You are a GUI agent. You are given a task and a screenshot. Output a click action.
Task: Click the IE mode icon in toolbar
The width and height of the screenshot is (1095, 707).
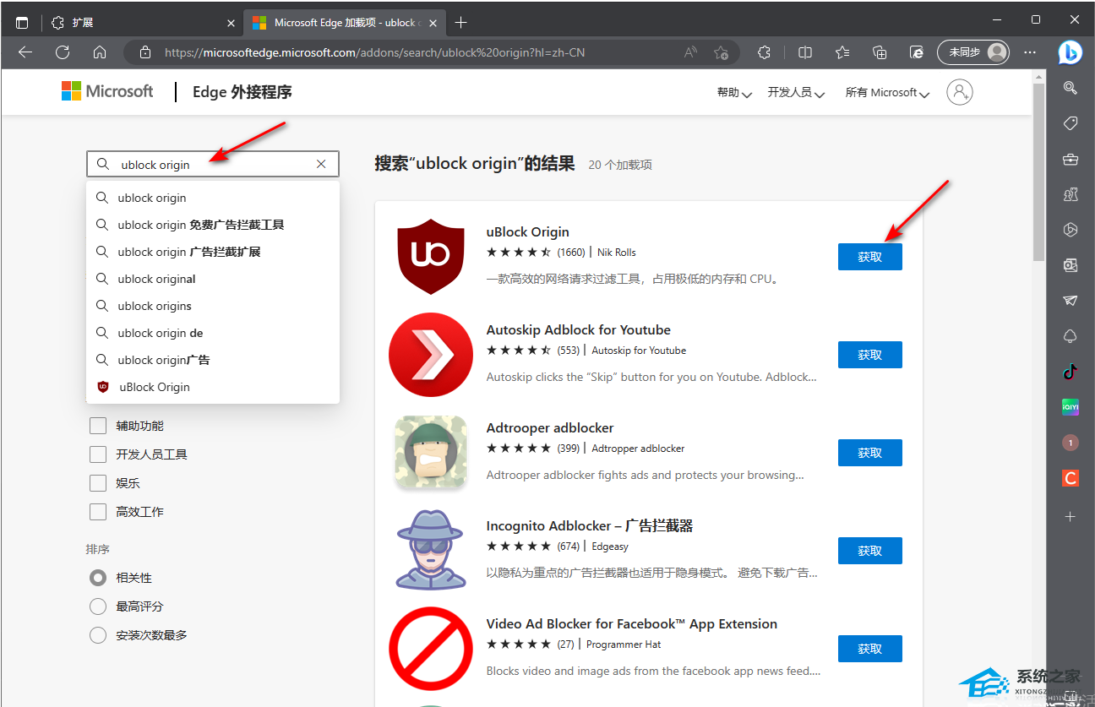[x=917, y=52]
